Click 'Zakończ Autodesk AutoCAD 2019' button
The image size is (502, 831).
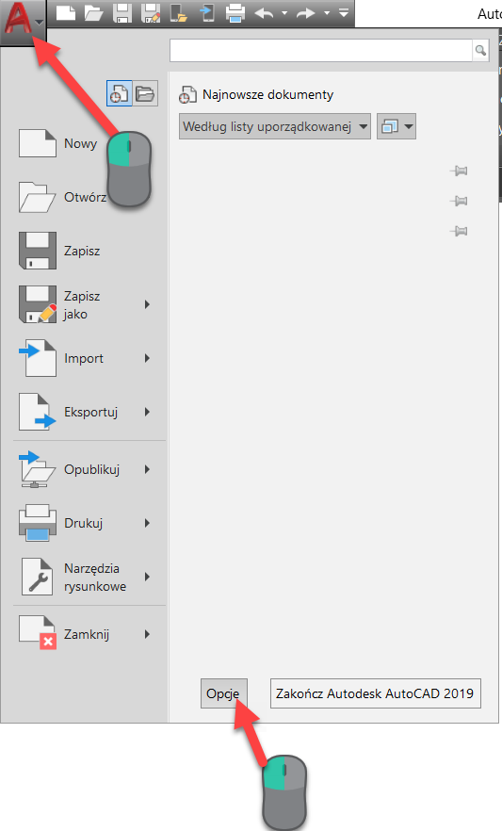(376, 693)
